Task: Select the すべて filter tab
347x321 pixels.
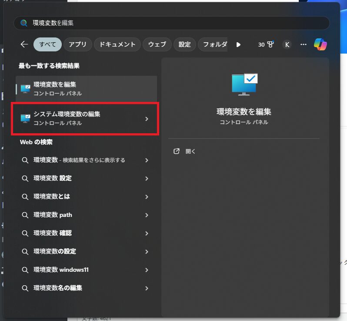Action: pos(47,44)
